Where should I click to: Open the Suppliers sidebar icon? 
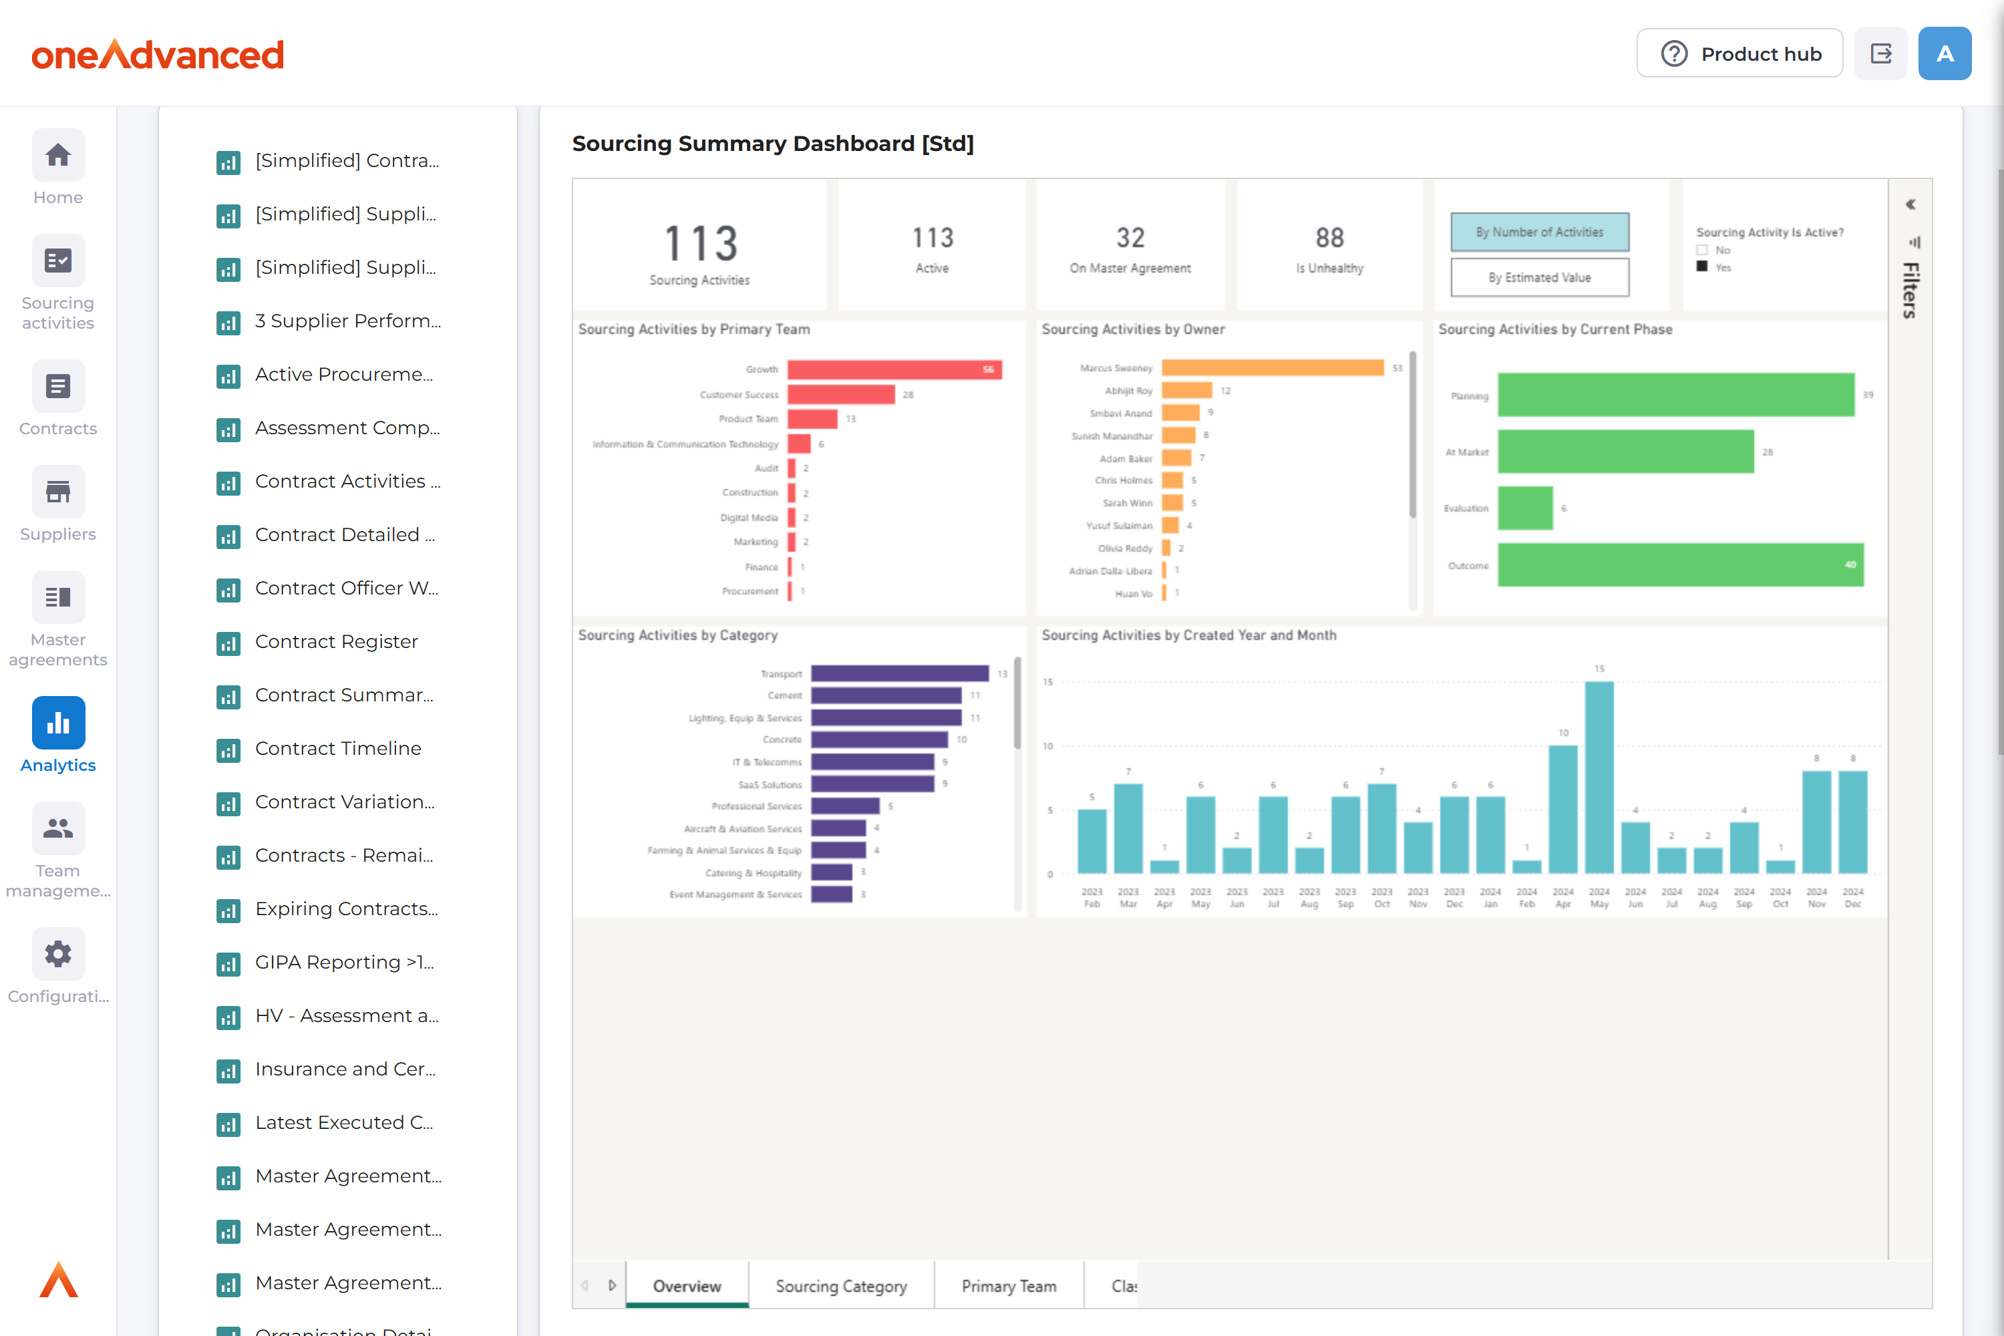click(x=58, y=492)
